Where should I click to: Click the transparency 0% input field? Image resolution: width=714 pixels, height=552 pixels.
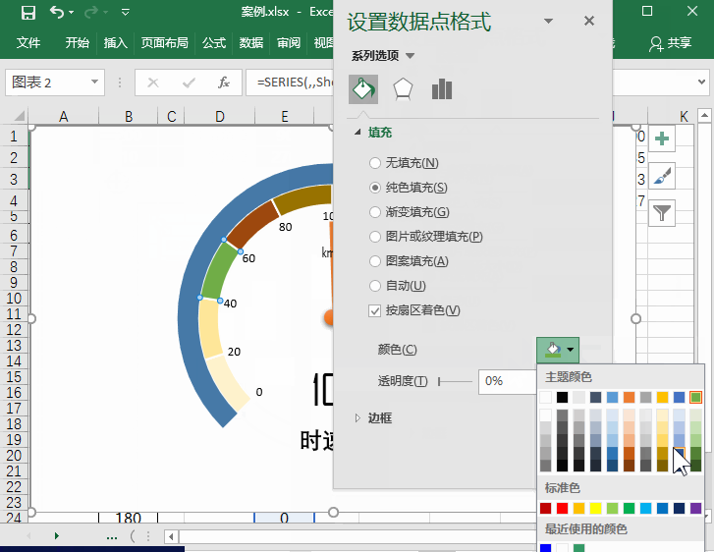tap(508, 381)
